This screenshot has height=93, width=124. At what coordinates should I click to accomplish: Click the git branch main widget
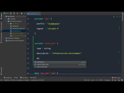coord(114,80)
